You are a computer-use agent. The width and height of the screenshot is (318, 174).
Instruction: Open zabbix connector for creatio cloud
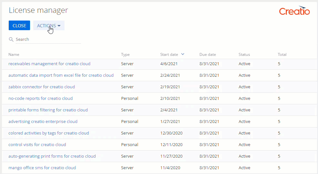pyautogui.click(x=42, y=87)
